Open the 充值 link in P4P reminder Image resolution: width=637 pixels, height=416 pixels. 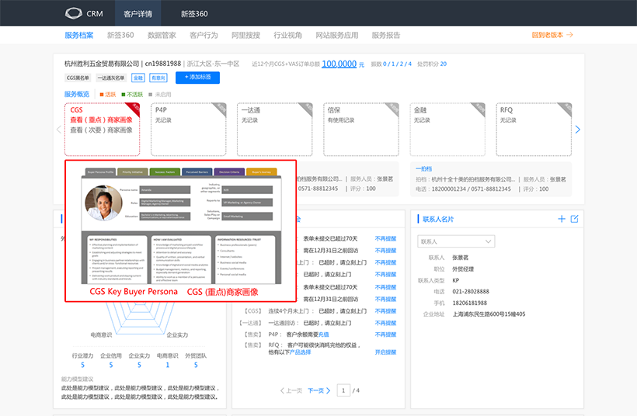[x=323, y=335]
